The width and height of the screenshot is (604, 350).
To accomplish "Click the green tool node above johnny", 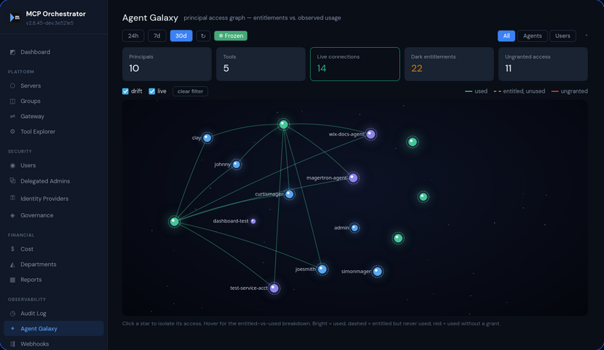I will pos(283,124).
